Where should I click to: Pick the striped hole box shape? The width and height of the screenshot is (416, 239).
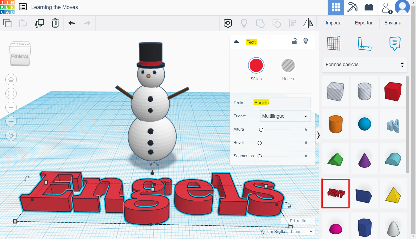click(335, 91)
